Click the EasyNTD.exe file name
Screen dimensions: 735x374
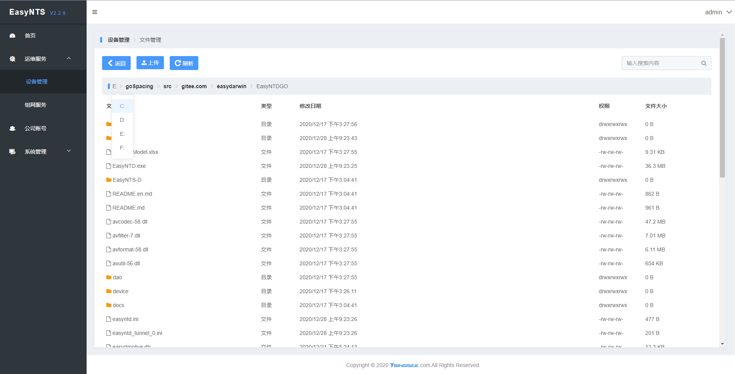tap(129, 166)
